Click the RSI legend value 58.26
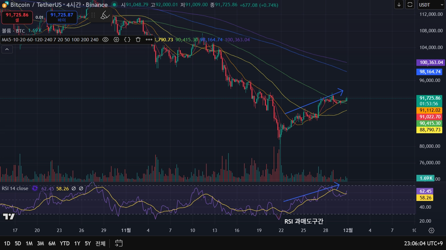Screen dimensions: 446x250 63,188
